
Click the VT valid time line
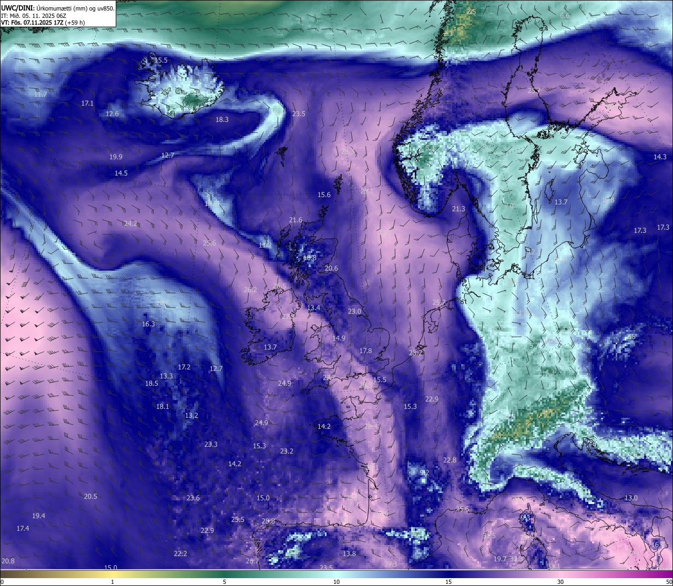[x=43, y=23]
